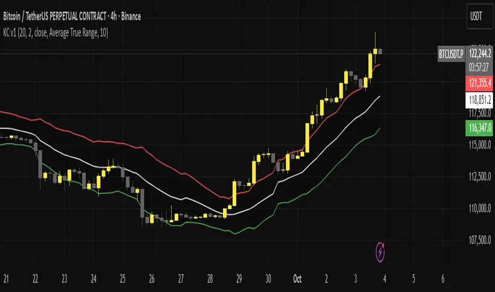Click the Oct label on time axis
This screenshot has height=292, width=495.
297,279
